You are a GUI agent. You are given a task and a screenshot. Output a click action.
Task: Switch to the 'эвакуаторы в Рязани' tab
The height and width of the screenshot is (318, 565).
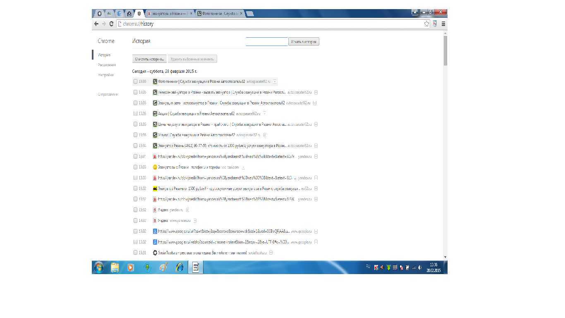point(170,14)
